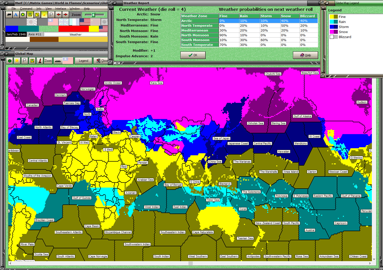Viewport: 383px width, 270px height.
Task: Select the North Temperate weather zone row
Action: [x=249, y=26]
